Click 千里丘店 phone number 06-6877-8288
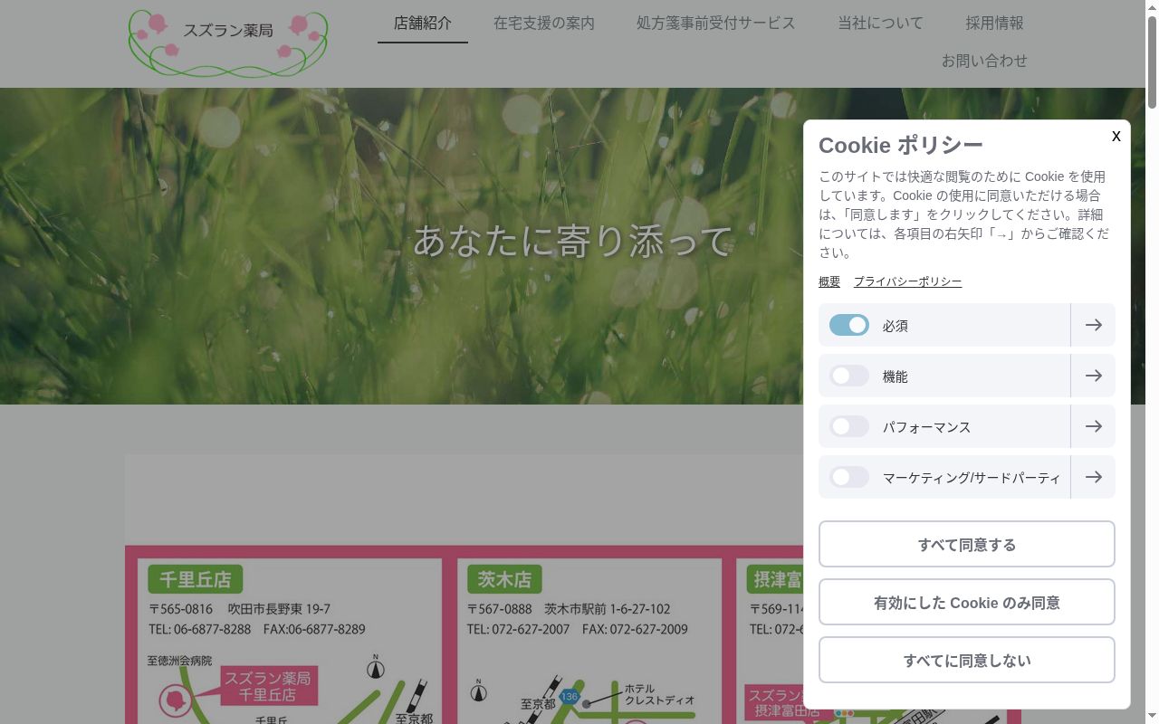The image size is (1159, 724). click(x=212, y=629)
